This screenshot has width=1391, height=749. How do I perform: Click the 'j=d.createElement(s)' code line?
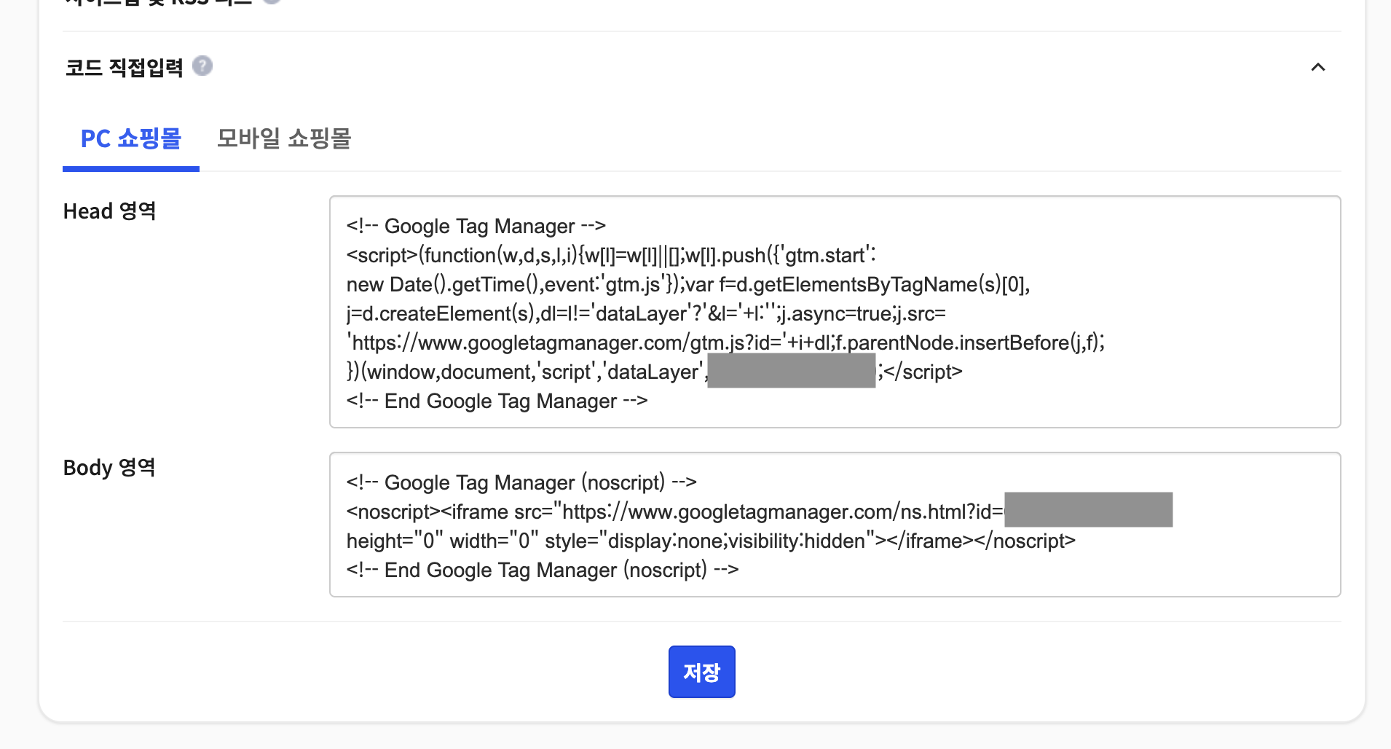(646, 314)
